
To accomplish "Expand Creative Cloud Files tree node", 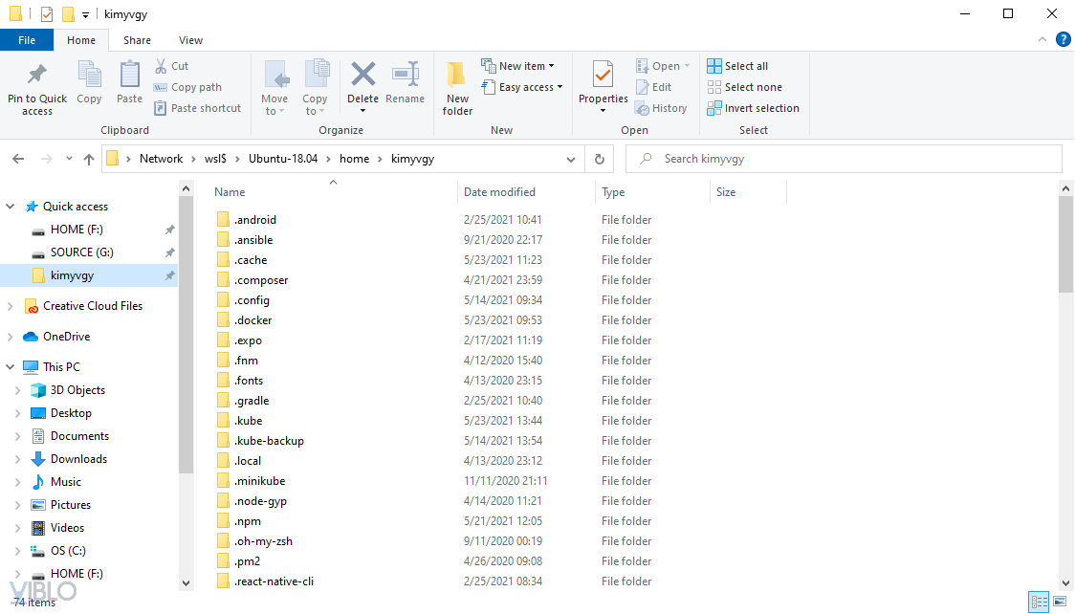I will (x=11, y=306).
